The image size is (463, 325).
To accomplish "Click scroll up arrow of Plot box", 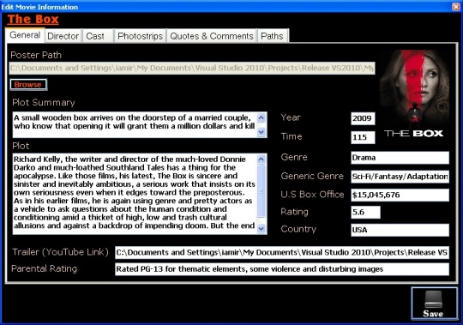I will tap(262, 159).
